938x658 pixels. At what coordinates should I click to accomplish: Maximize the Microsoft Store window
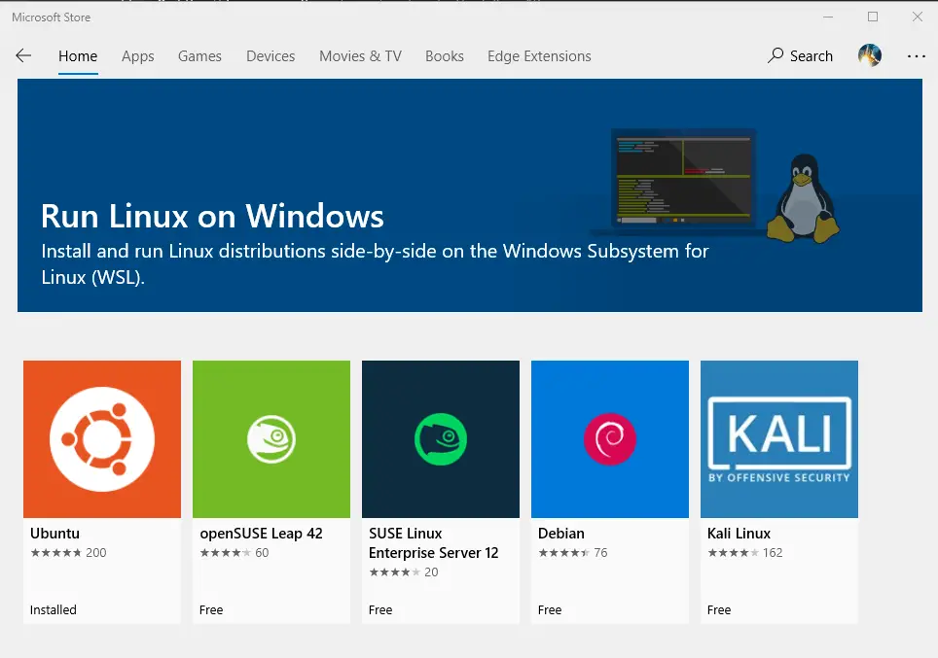click(873, 17)
